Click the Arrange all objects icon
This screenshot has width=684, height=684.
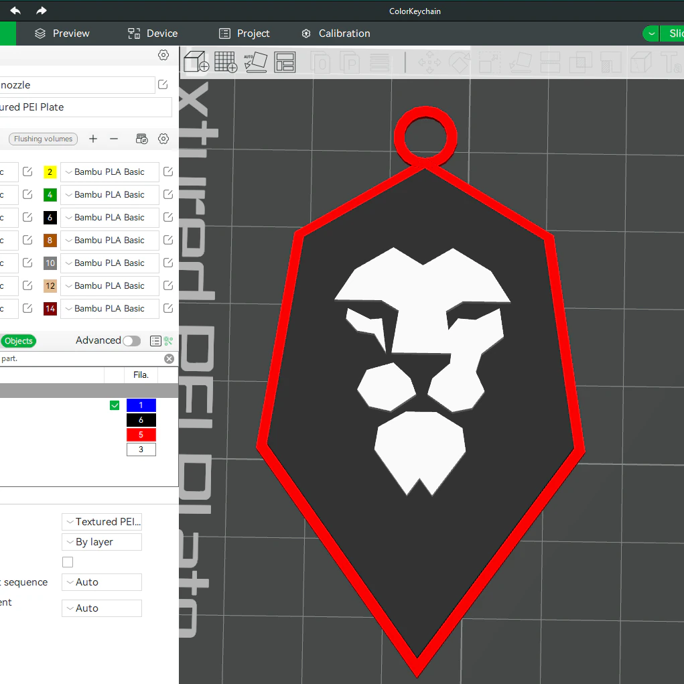pyautogui.click(x=285, y=62)
